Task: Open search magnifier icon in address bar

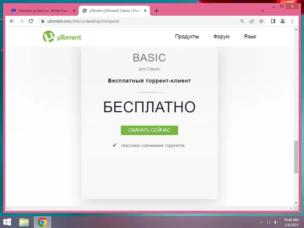Action: [x=242, y=21]
